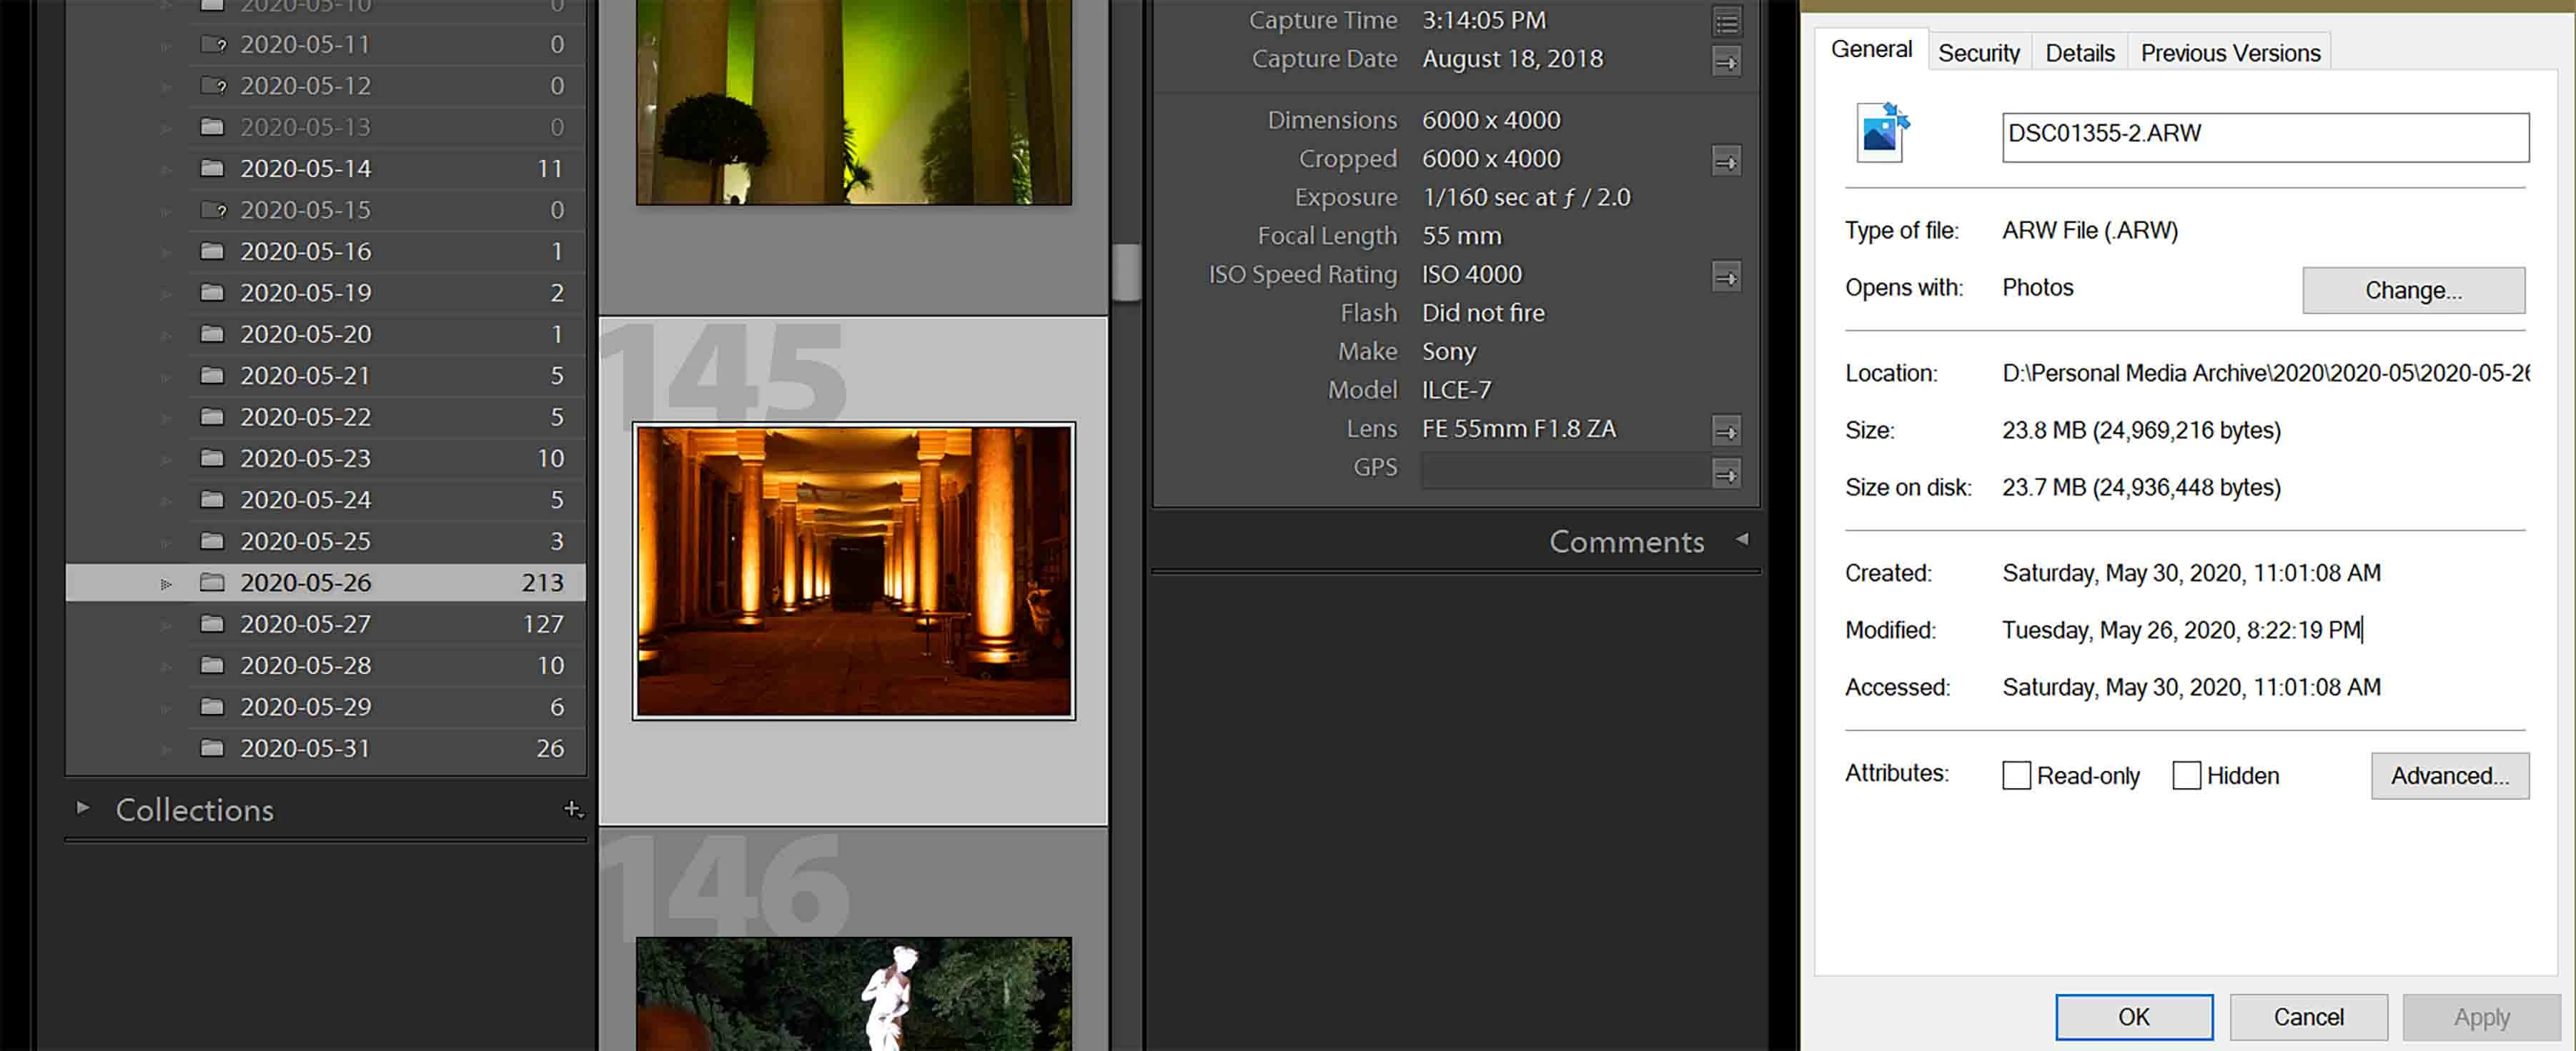
Task: Click the arrow icon next to Lens field
Action: pos(1726,431)
